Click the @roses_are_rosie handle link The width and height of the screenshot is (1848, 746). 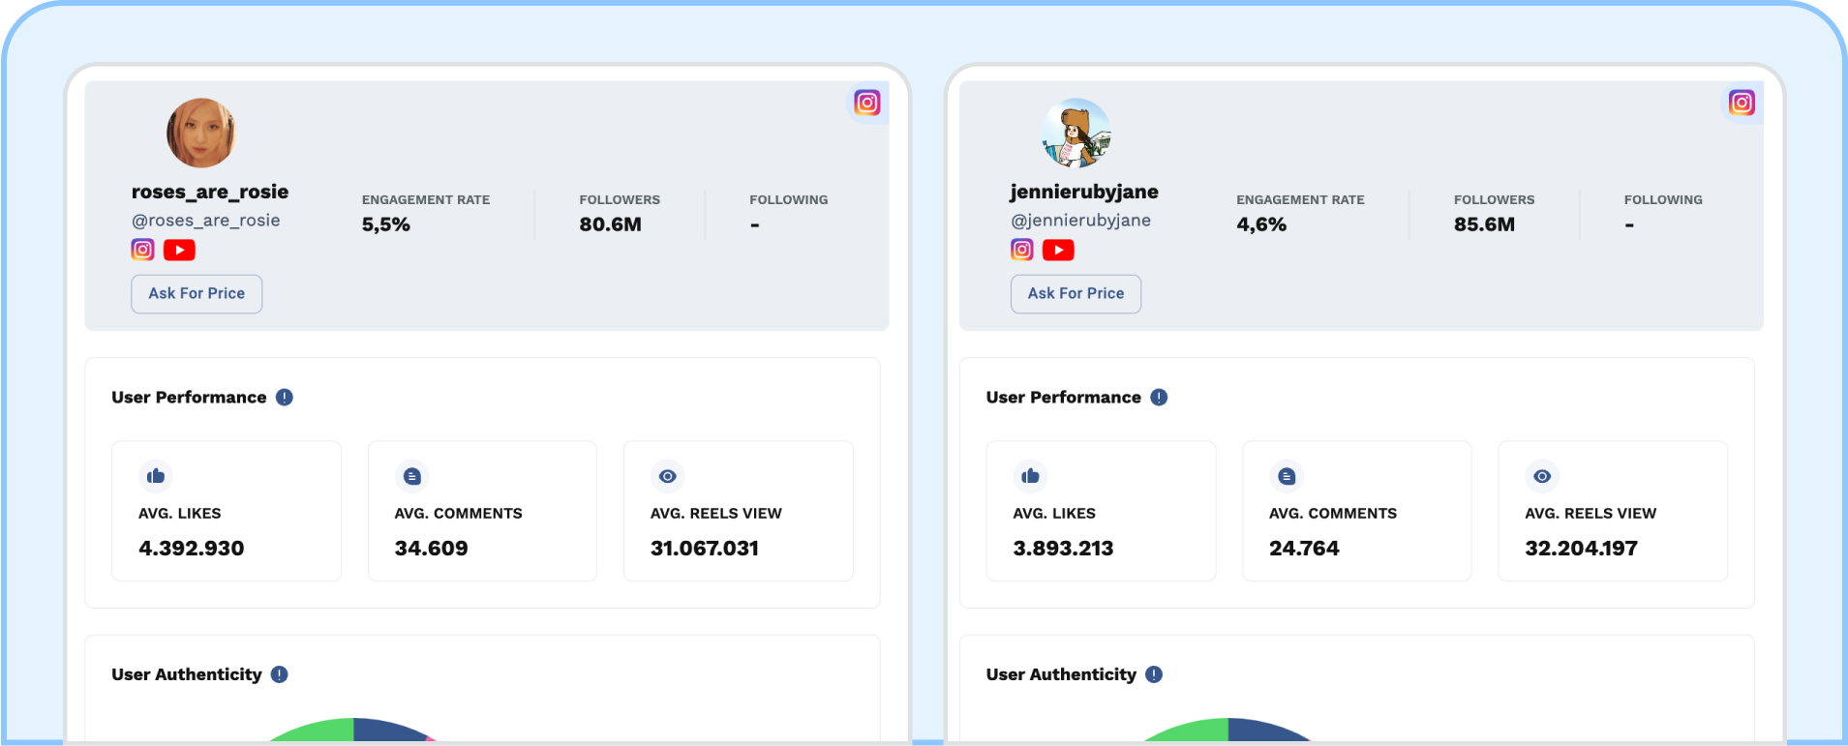(x=206, y=221)
